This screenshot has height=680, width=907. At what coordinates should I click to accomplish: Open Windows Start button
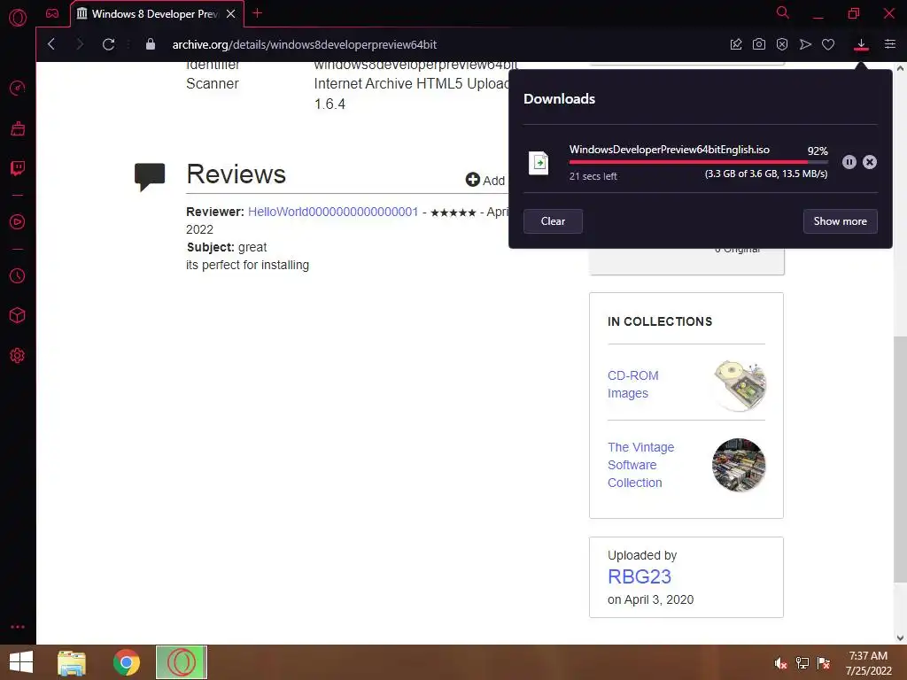pyautogui.click(x=21, y=662)
